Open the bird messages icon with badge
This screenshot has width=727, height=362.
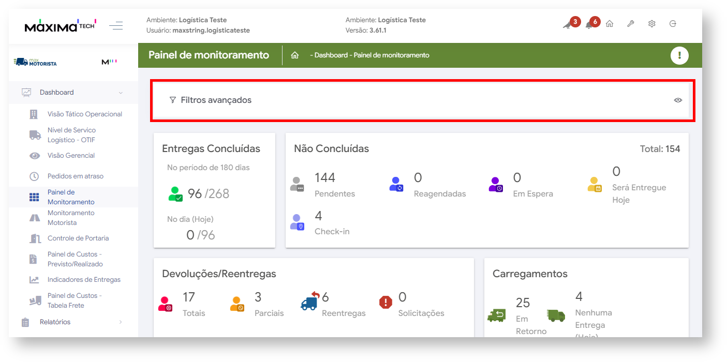click(x=568, y=25)
